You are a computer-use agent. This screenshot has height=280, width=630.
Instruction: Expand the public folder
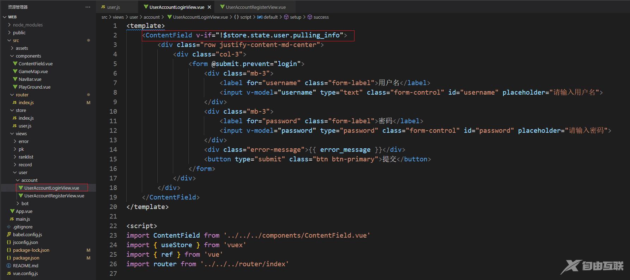click(x=19, y=32)
